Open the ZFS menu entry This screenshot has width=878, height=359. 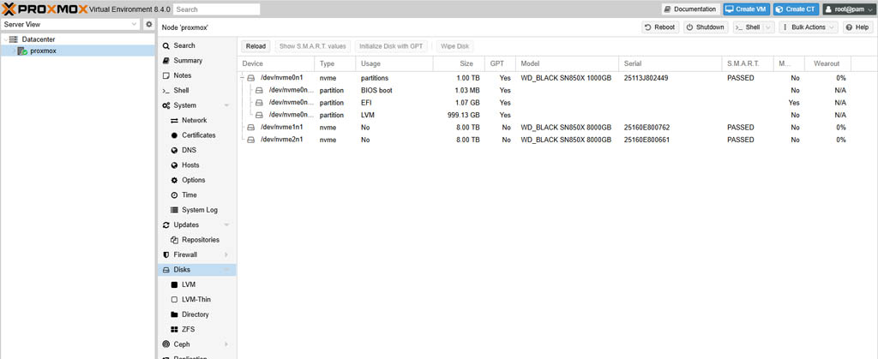[x=196, y=329]
